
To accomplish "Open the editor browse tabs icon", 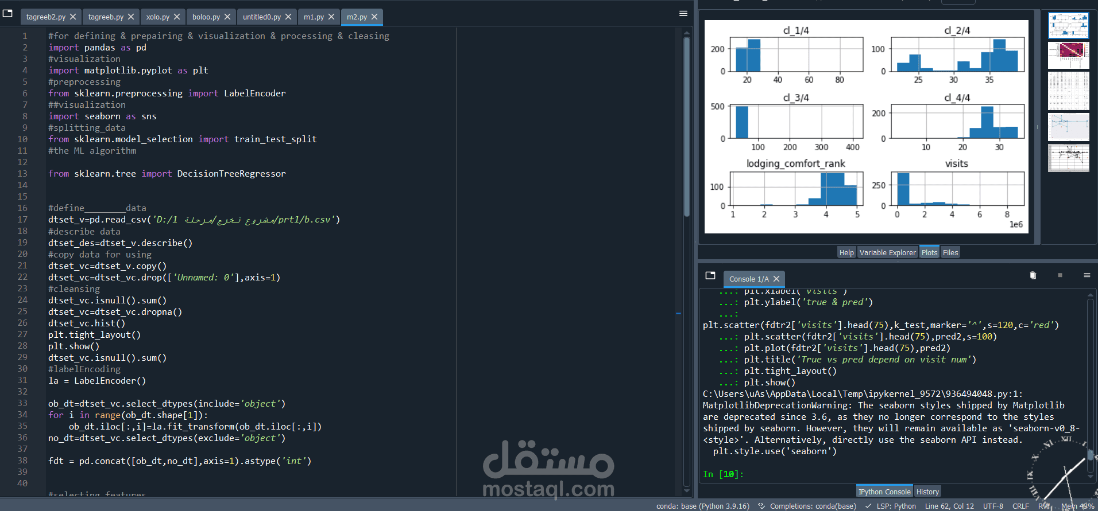I will [x=7, y=13].
